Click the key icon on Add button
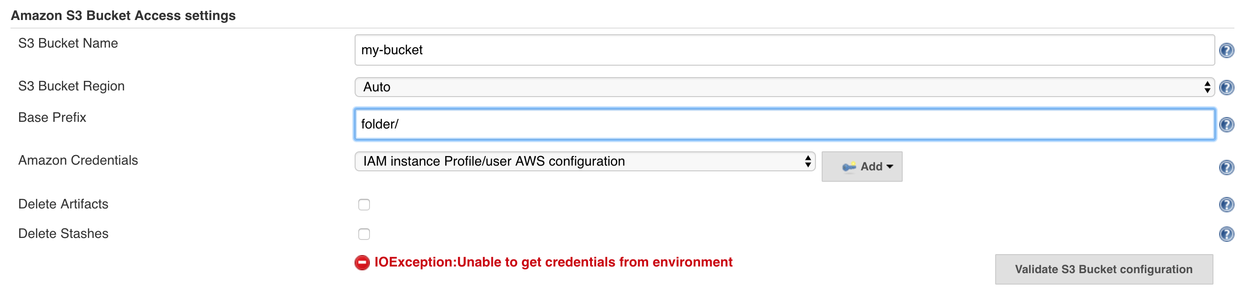The height and width of the screenshot is (296, 1243). [x=849, y=167]
